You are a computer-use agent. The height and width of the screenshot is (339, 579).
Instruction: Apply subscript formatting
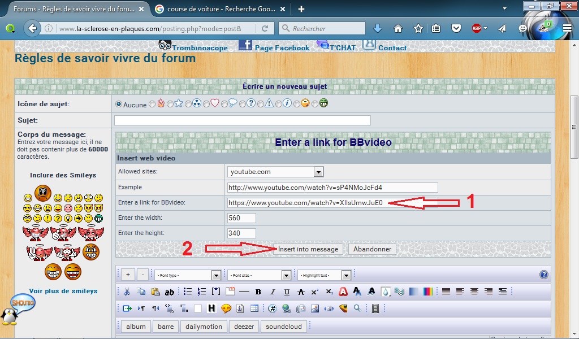pyautogui.click(x=330, y=292)
